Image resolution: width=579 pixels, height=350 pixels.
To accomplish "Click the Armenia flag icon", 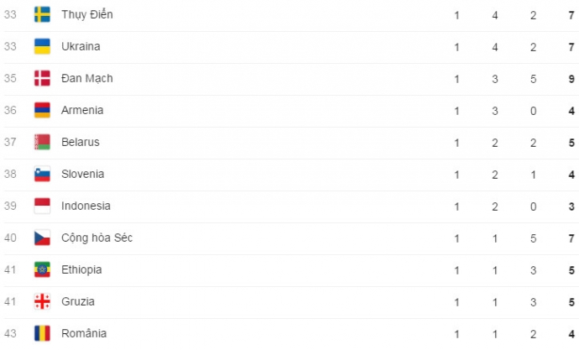I will click(42, 111).
